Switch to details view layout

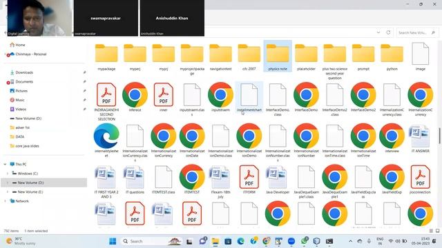(431, 231)
